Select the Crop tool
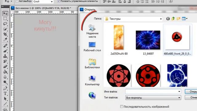The width and height of the screenshot is (197, 111). click(x=5, y=34)
